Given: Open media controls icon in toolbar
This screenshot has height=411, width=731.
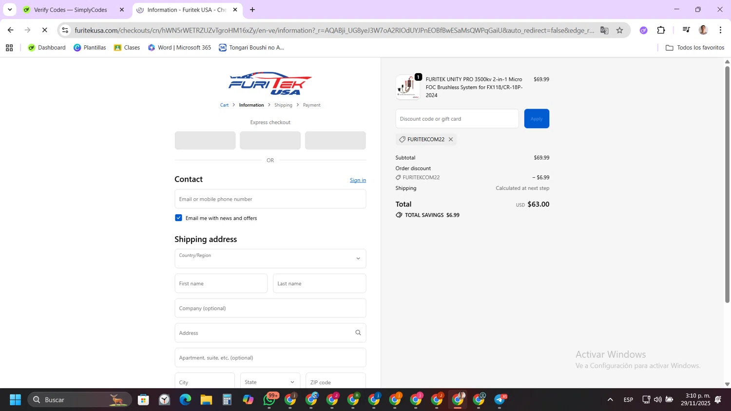Looking at the screenshot, I should coord(686,30).
